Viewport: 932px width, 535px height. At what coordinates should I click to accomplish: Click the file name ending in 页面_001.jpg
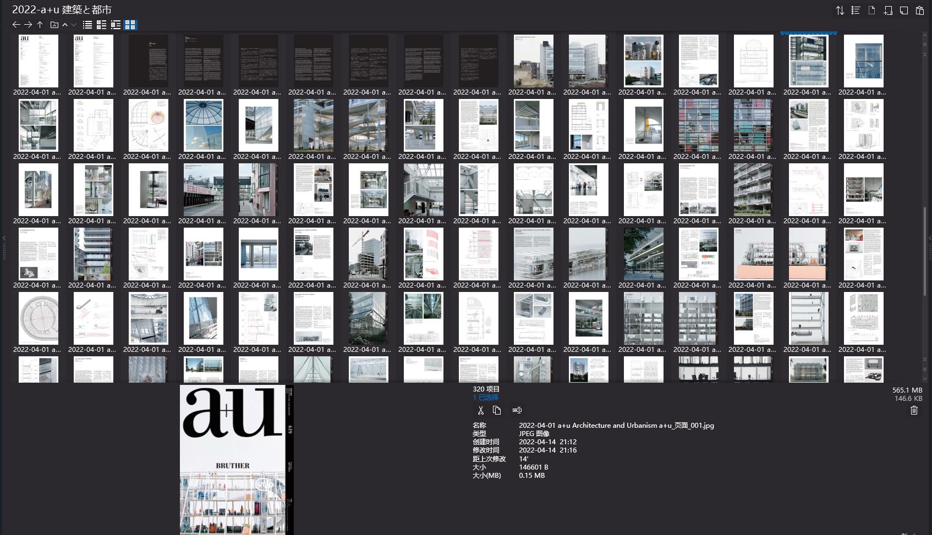point(616,425)
